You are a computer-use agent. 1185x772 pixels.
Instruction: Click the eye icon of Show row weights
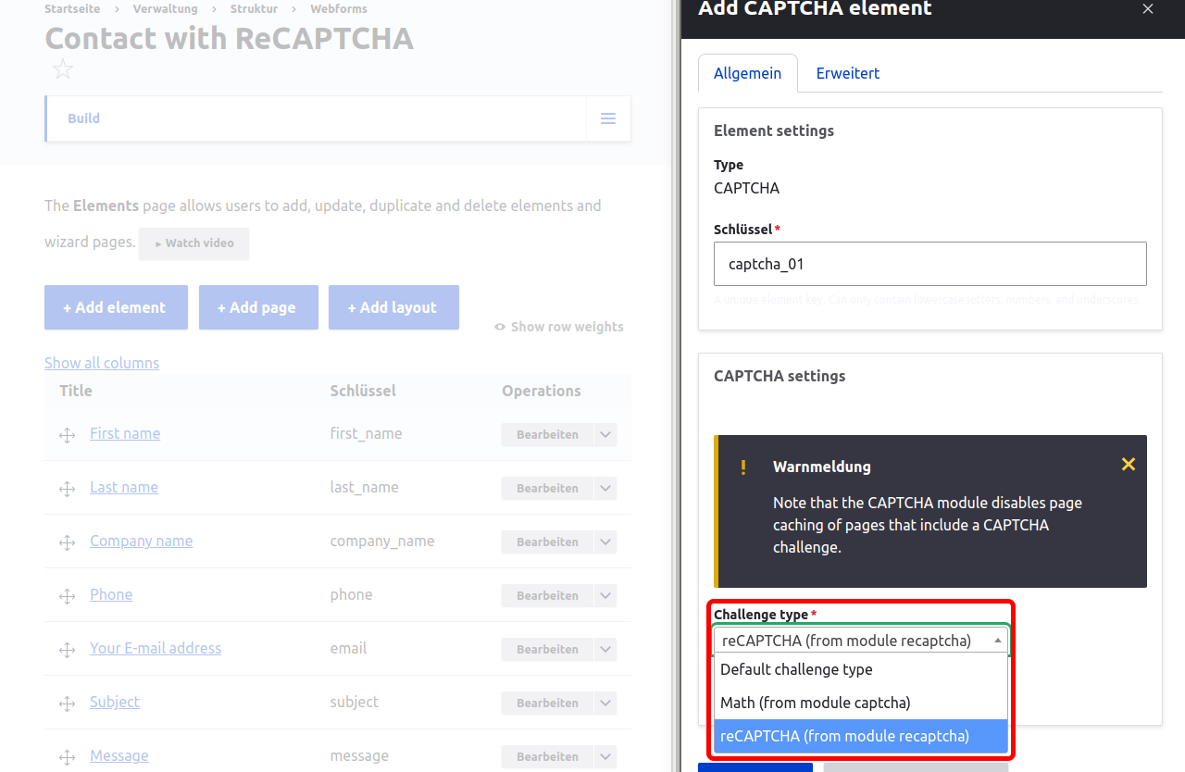500,327
